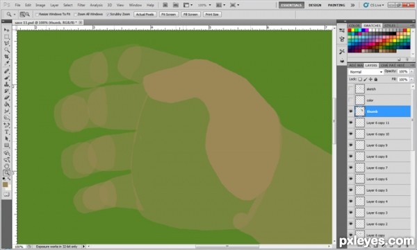Hide the thumb layer

(351, 111)
